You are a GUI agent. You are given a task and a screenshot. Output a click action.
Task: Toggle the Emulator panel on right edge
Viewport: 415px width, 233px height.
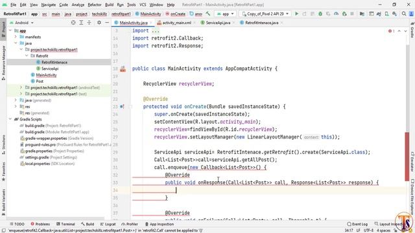pos(412,162)
